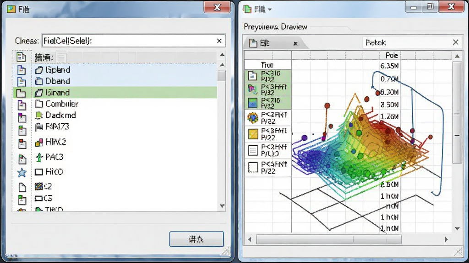Click the document icon beside Combuior row
The image size is (469, 263).
tap(22, 105)
